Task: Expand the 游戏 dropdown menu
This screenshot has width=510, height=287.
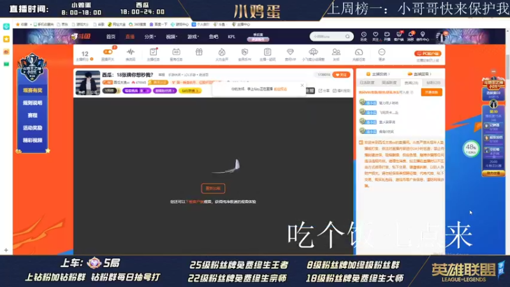Action: click(x=193, y=37)
